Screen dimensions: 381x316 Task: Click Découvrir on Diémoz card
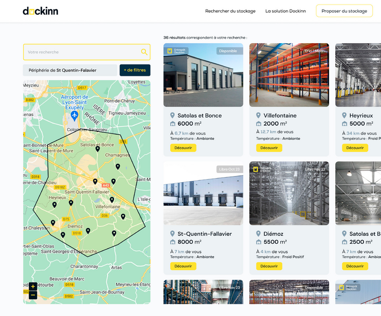pos(269,266)
